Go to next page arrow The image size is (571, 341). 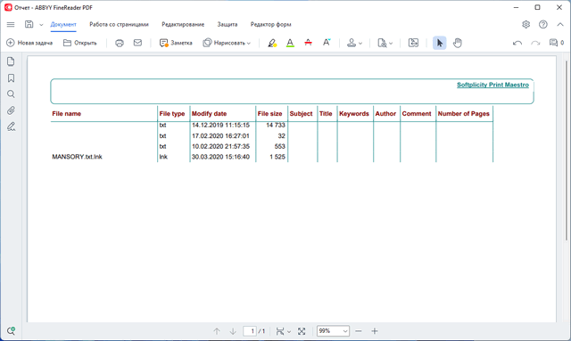click(233, 331)
